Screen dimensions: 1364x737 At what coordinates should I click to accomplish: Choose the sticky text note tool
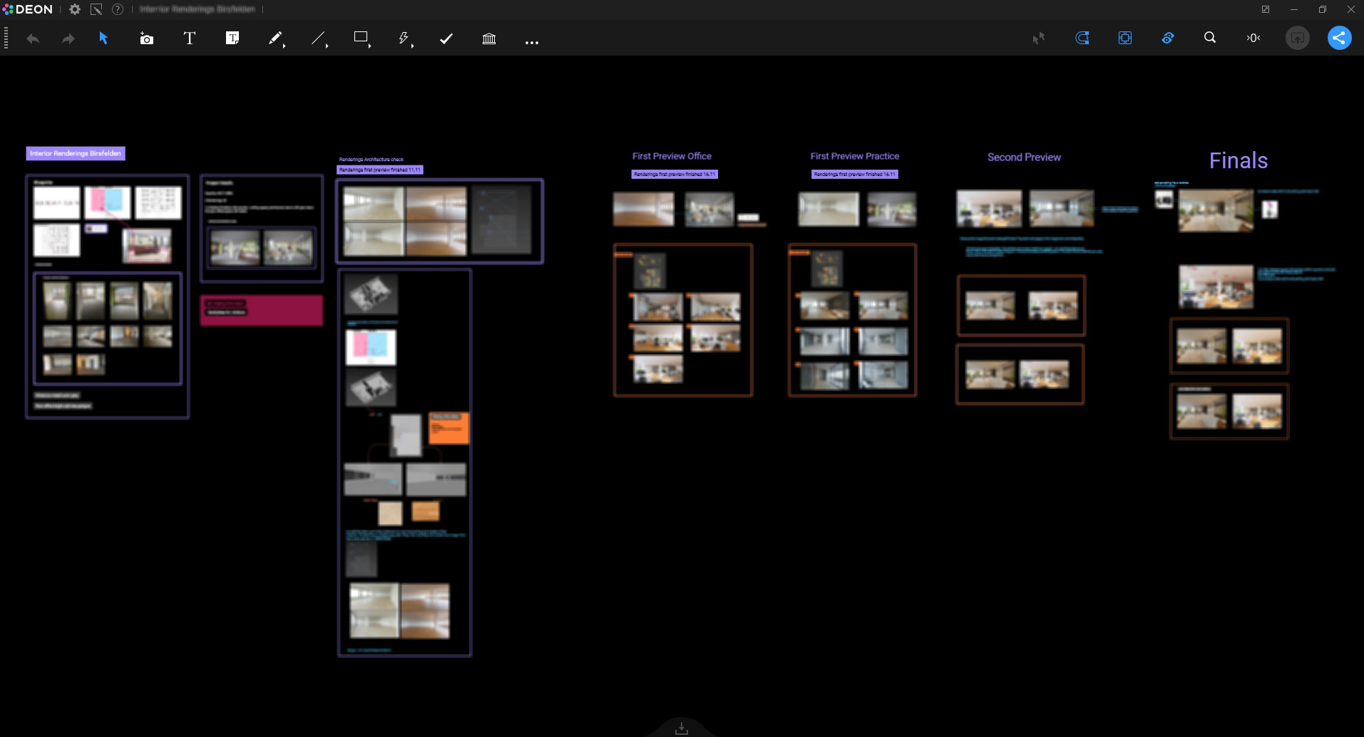[x=232, y=38]
